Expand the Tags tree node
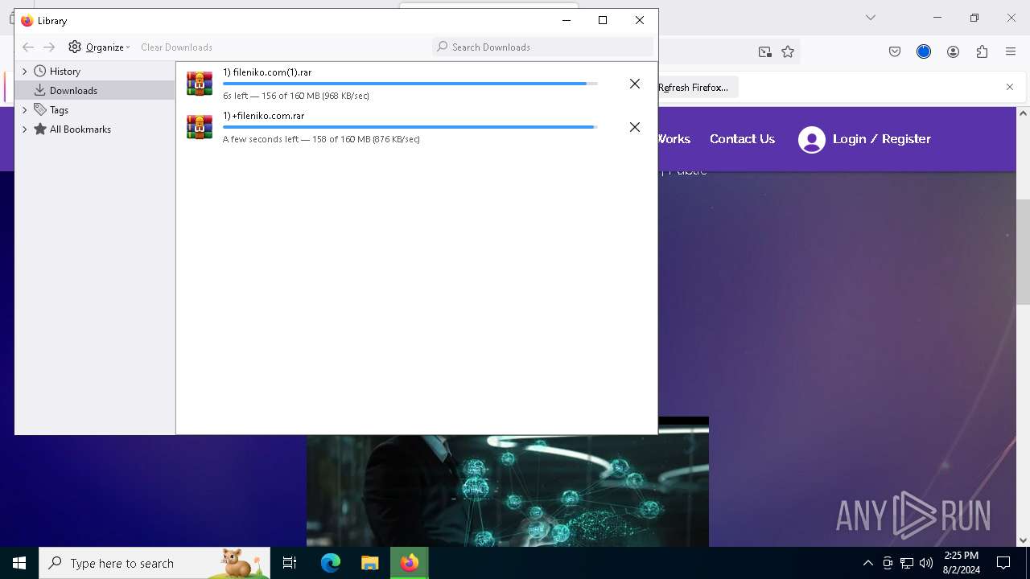The width and height of the screenshot is (1030, 579). pos(24,110)
